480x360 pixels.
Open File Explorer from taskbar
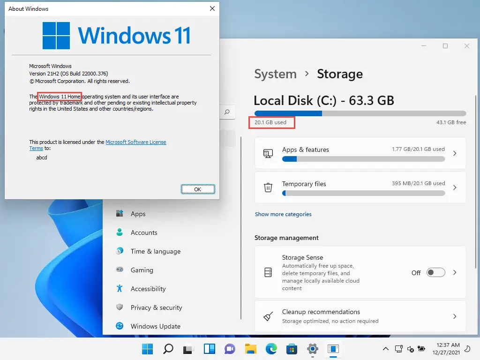tap(250, 349)
